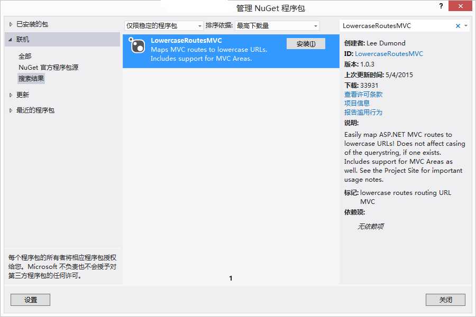Select 搜索结果 item
The image size is (476, 317).
pyautogui.click(x=31, y=79)
